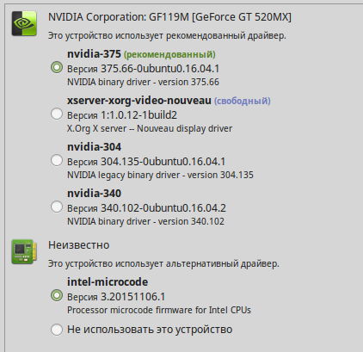Choose the 'Не использовать это устройство' radio button
This screenshot has width=363, height=352.
point(57,330)
